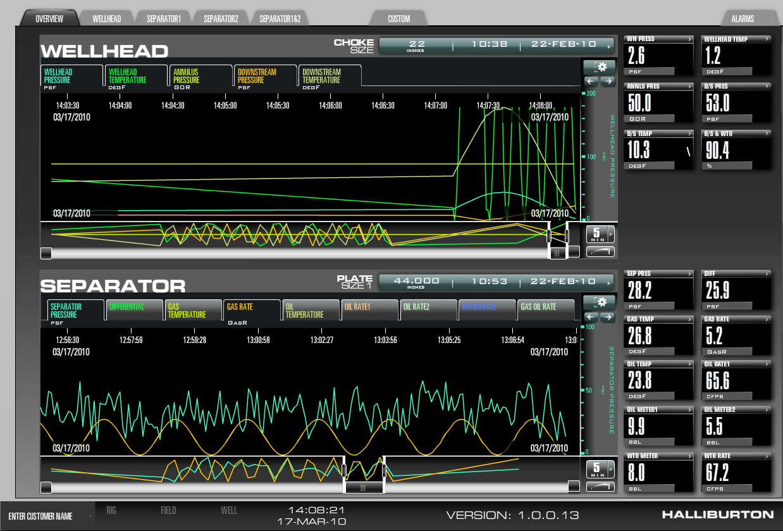Click Wellhead chart right arrow button
Image resolution: width=783 pixels, height=531 pixels.
607,81
